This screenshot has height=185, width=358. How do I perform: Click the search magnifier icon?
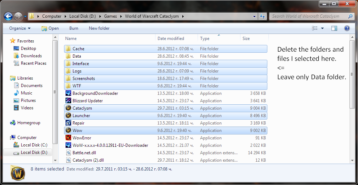pyautogui.click(x=350, y=16)
